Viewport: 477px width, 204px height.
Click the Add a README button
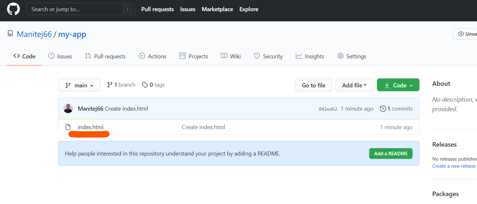point(391,153)
